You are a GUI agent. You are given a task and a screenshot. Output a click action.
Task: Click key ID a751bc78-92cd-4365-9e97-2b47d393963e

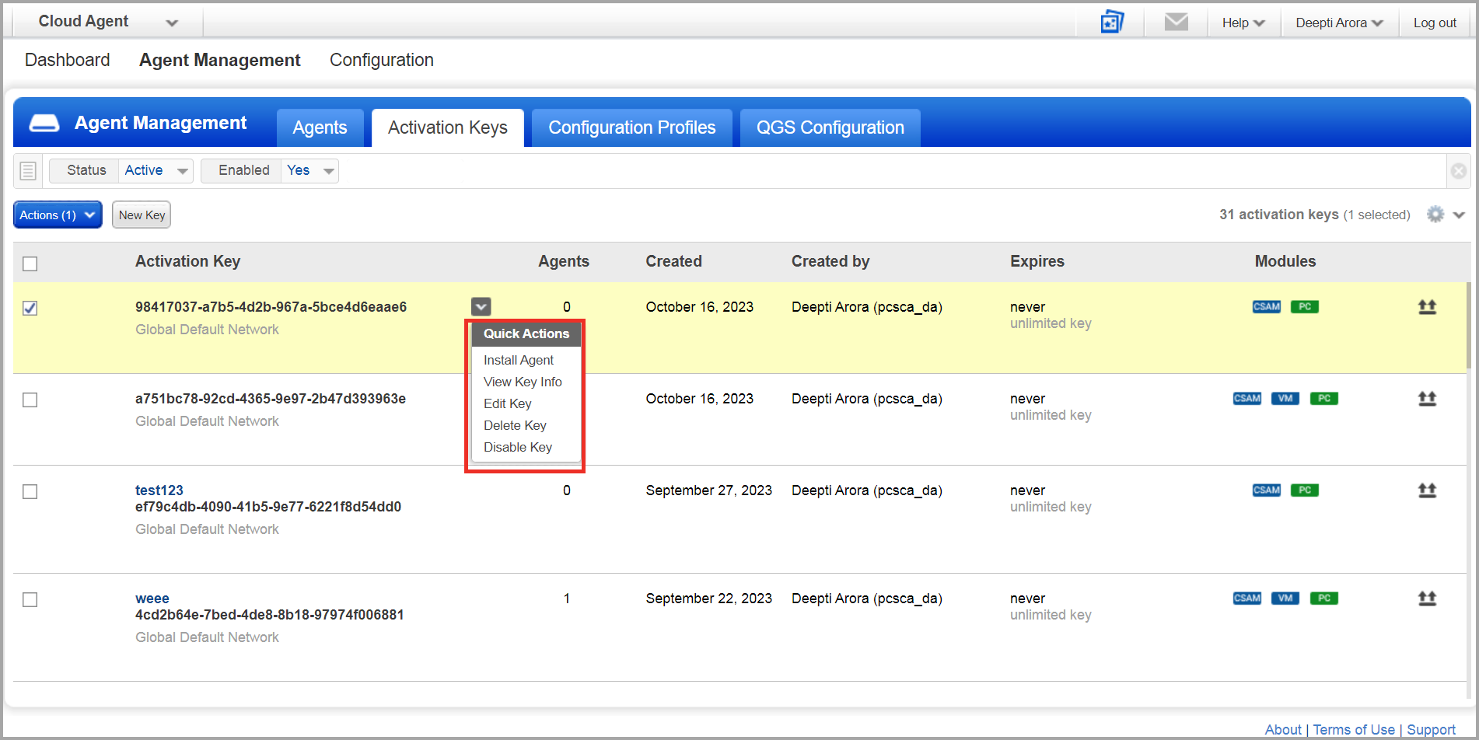click(271, 398)
